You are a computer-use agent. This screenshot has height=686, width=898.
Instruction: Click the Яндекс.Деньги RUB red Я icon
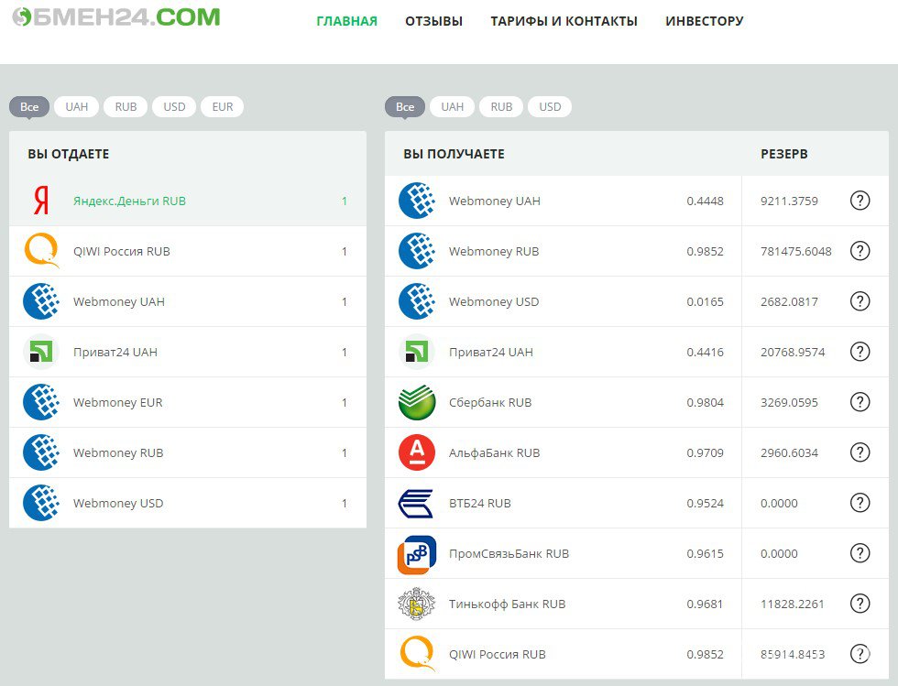(41, 201)
